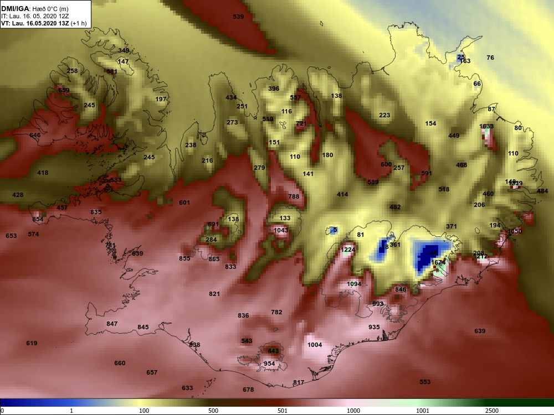This screenshot has height=415, width=554.
Task: Click the 258 value on the map
Action: [72, 71]
